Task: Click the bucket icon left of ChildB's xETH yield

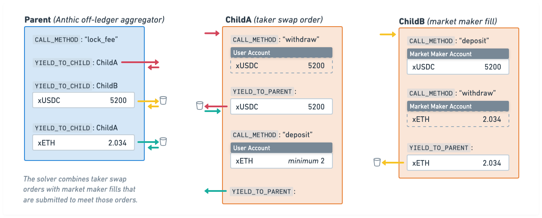Action: point(377,162)
